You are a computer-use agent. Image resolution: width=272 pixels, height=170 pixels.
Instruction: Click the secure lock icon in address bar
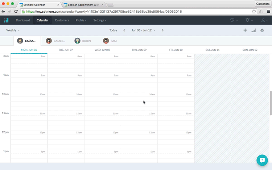[x=23, y=12]
